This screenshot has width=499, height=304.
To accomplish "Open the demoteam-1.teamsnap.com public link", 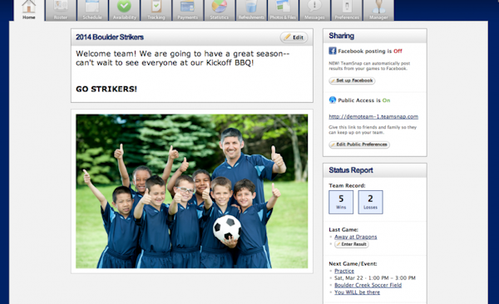I will [373, 117].
